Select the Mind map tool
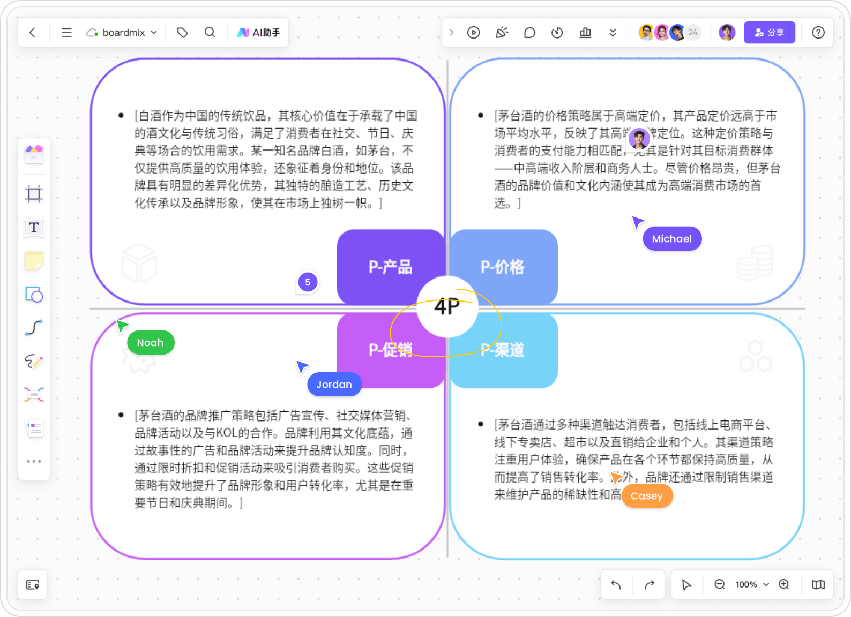 tap(34, 395)
